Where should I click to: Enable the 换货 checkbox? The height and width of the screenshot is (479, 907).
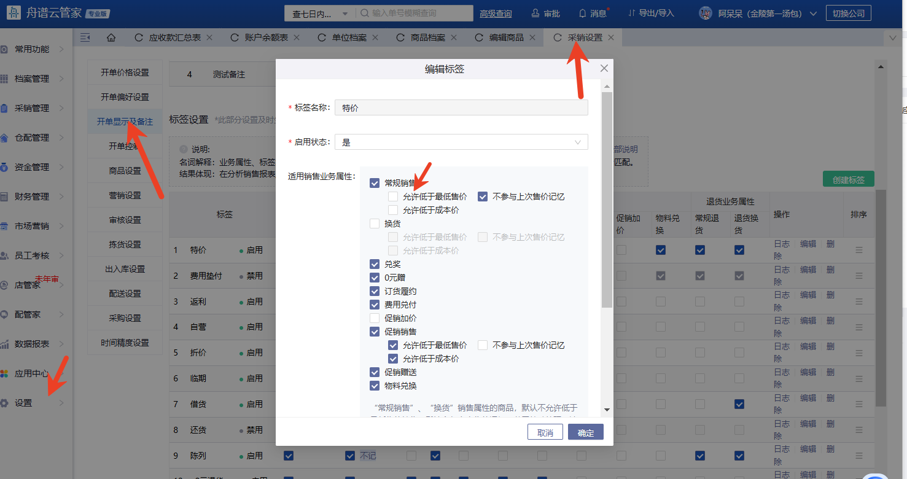(x=375, y=224)
